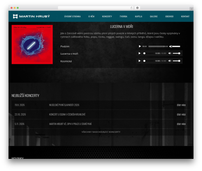Open a new browser tab

[x=191, y=9]
